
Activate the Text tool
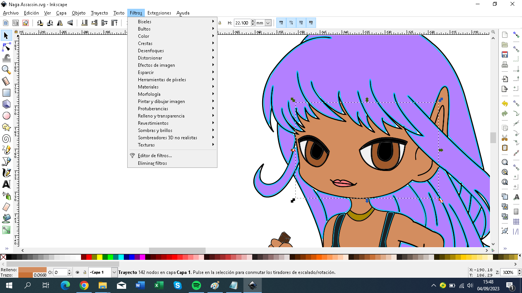click(x=6, y=184)
